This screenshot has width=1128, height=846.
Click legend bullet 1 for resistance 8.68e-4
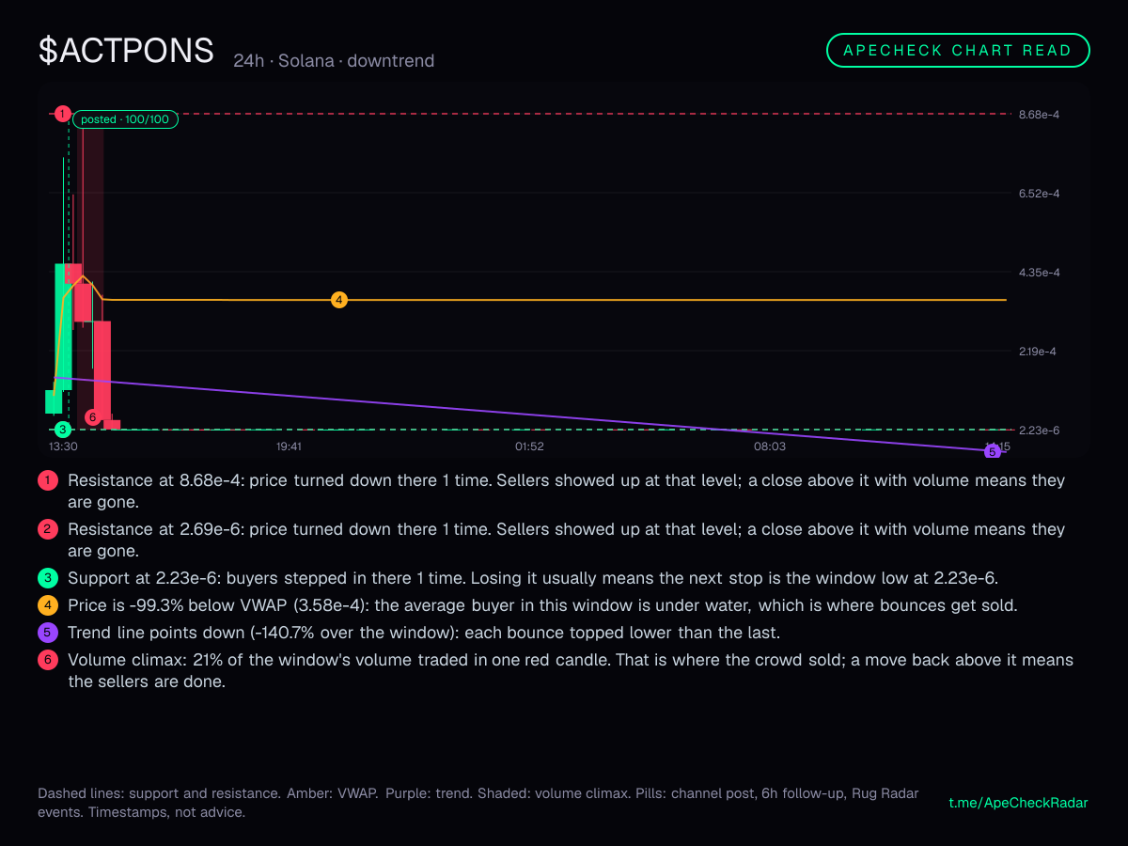pos(47,480)
